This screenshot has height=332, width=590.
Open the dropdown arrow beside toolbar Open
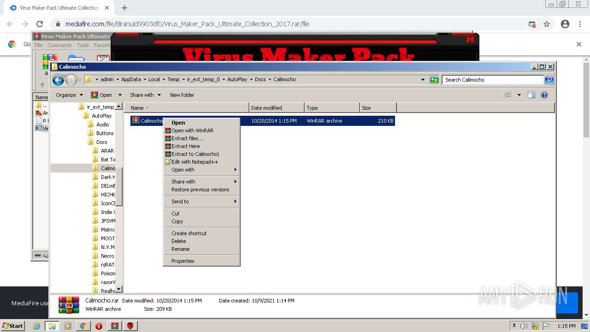point(120,95)
